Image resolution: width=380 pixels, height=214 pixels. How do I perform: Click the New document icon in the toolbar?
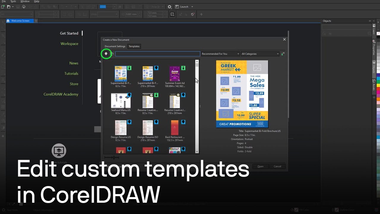3,7
